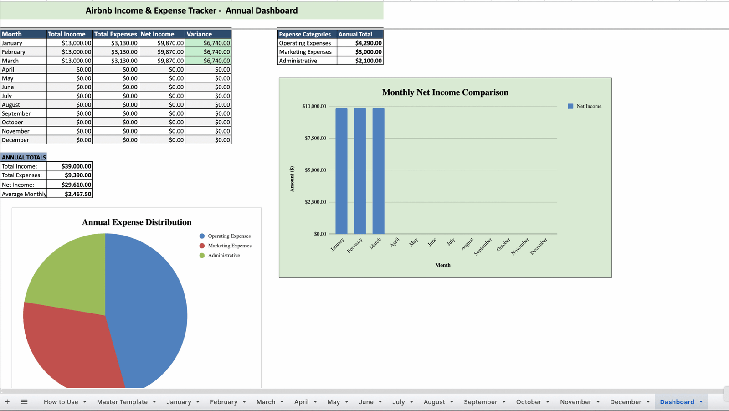Click the Marketing Expenses legend dot
Viewport: 729px width, 411px height.
tap(202, 246)
